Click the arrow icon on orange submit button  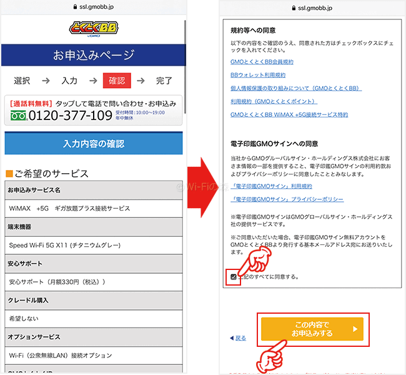click(355, 329)
